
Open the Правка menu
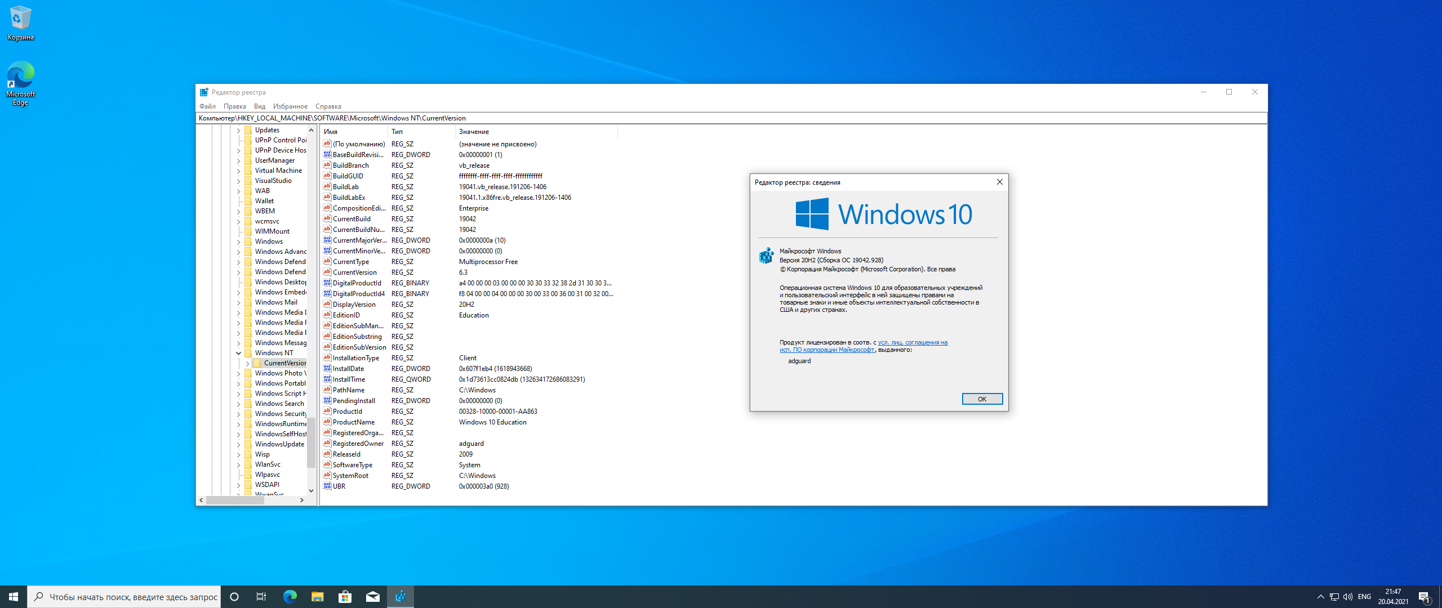(234, 106)
